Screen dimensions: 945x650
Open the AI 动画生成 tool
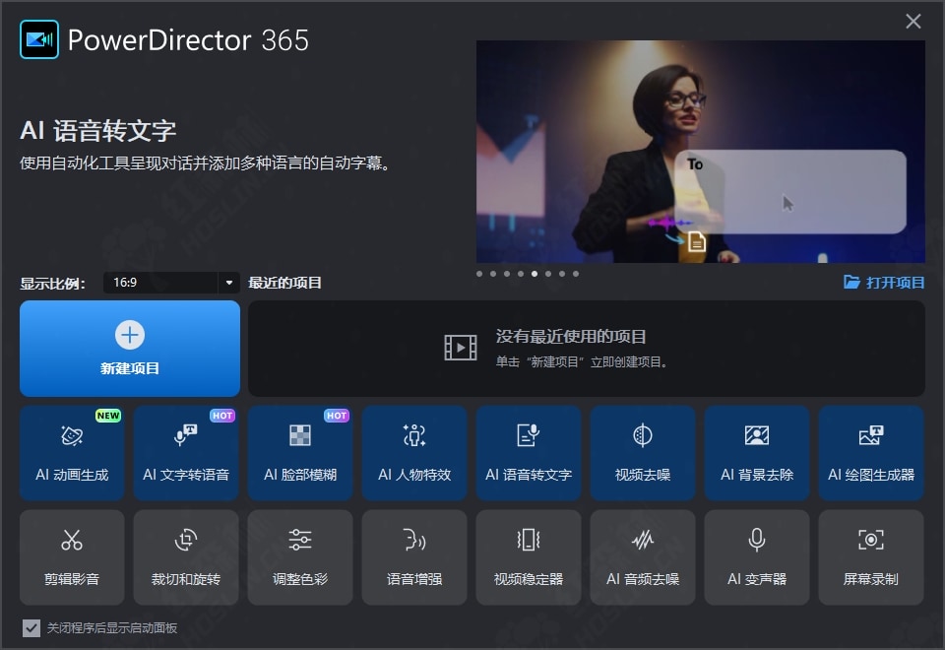tap(72, 453)
